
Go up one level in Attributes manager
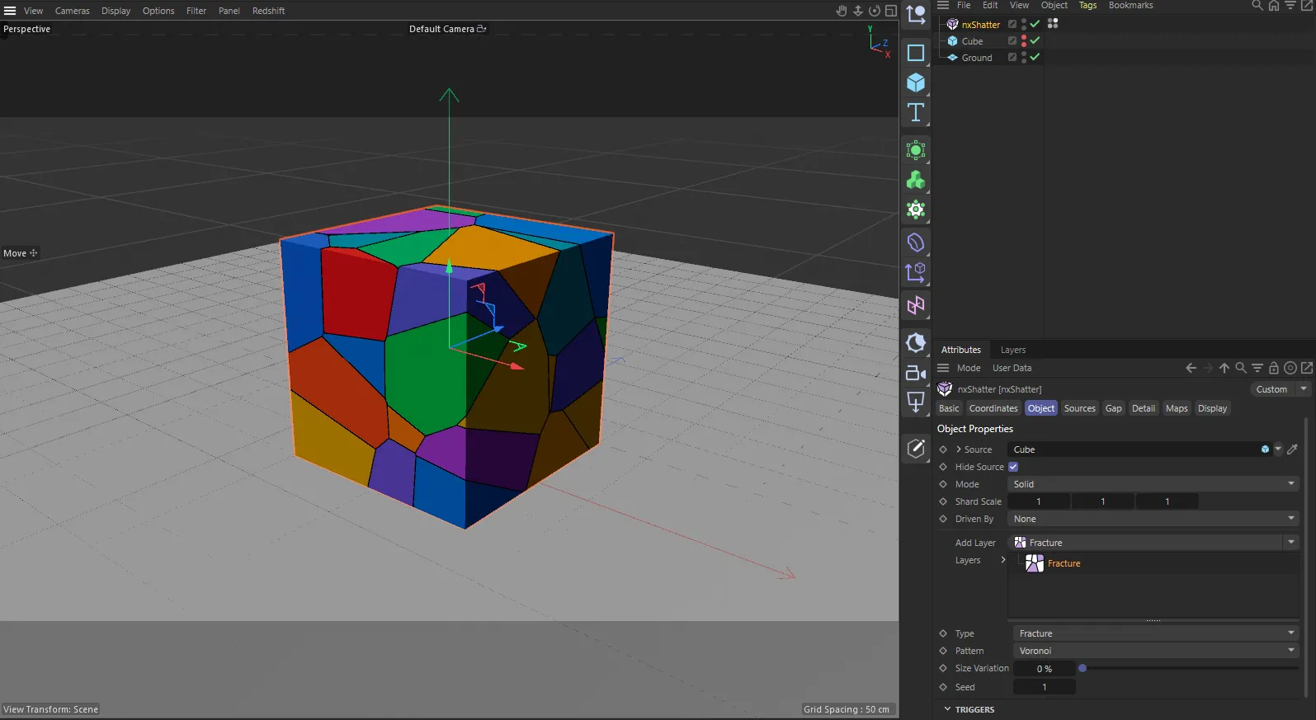[1224, 368]
